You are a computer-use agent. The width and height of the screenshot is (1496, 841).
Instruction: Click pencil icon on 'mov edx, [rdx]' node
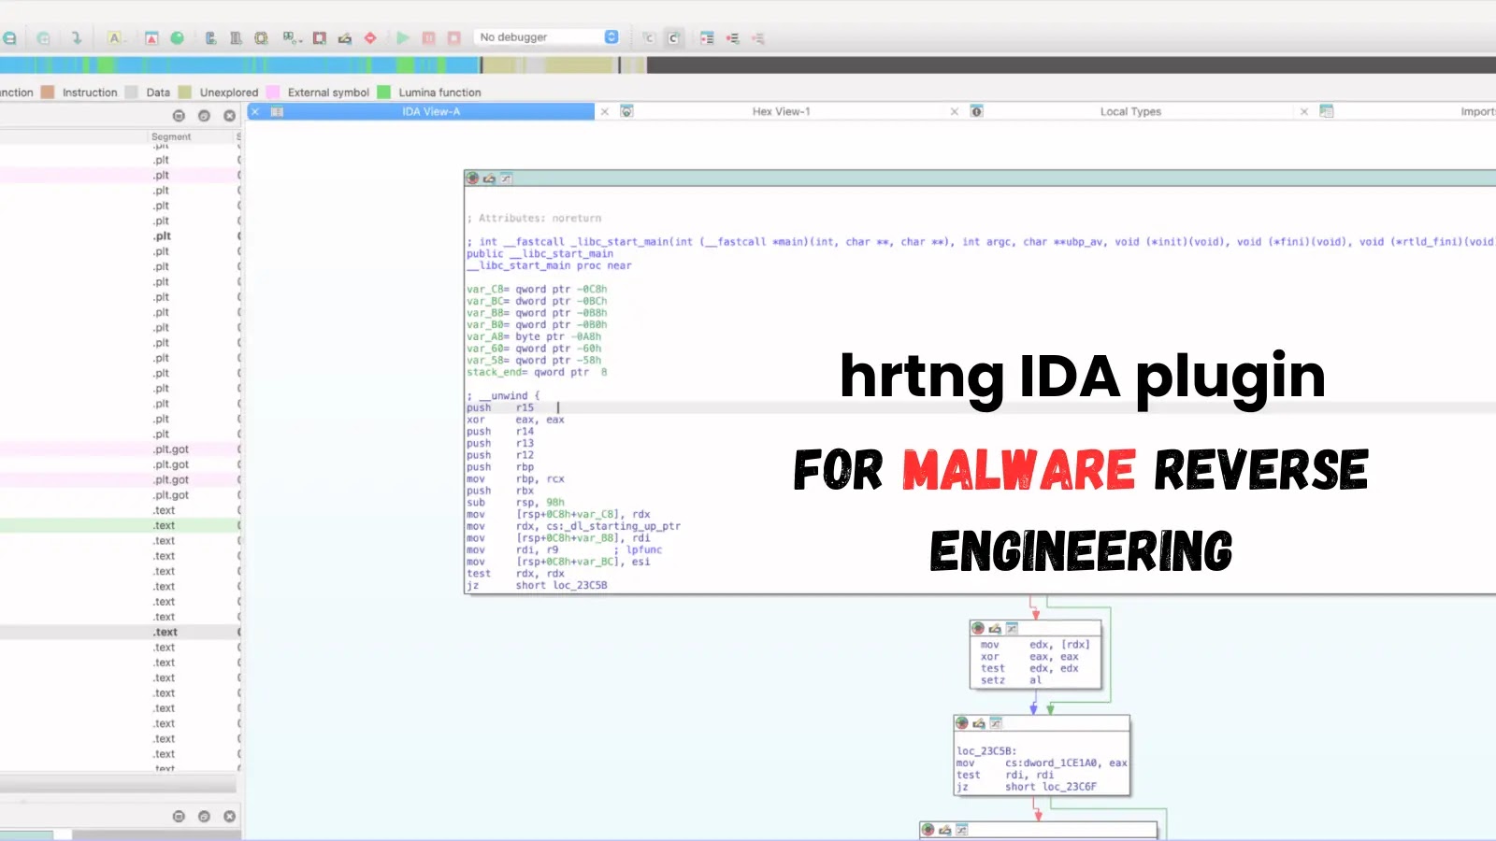tap(995, 629)
